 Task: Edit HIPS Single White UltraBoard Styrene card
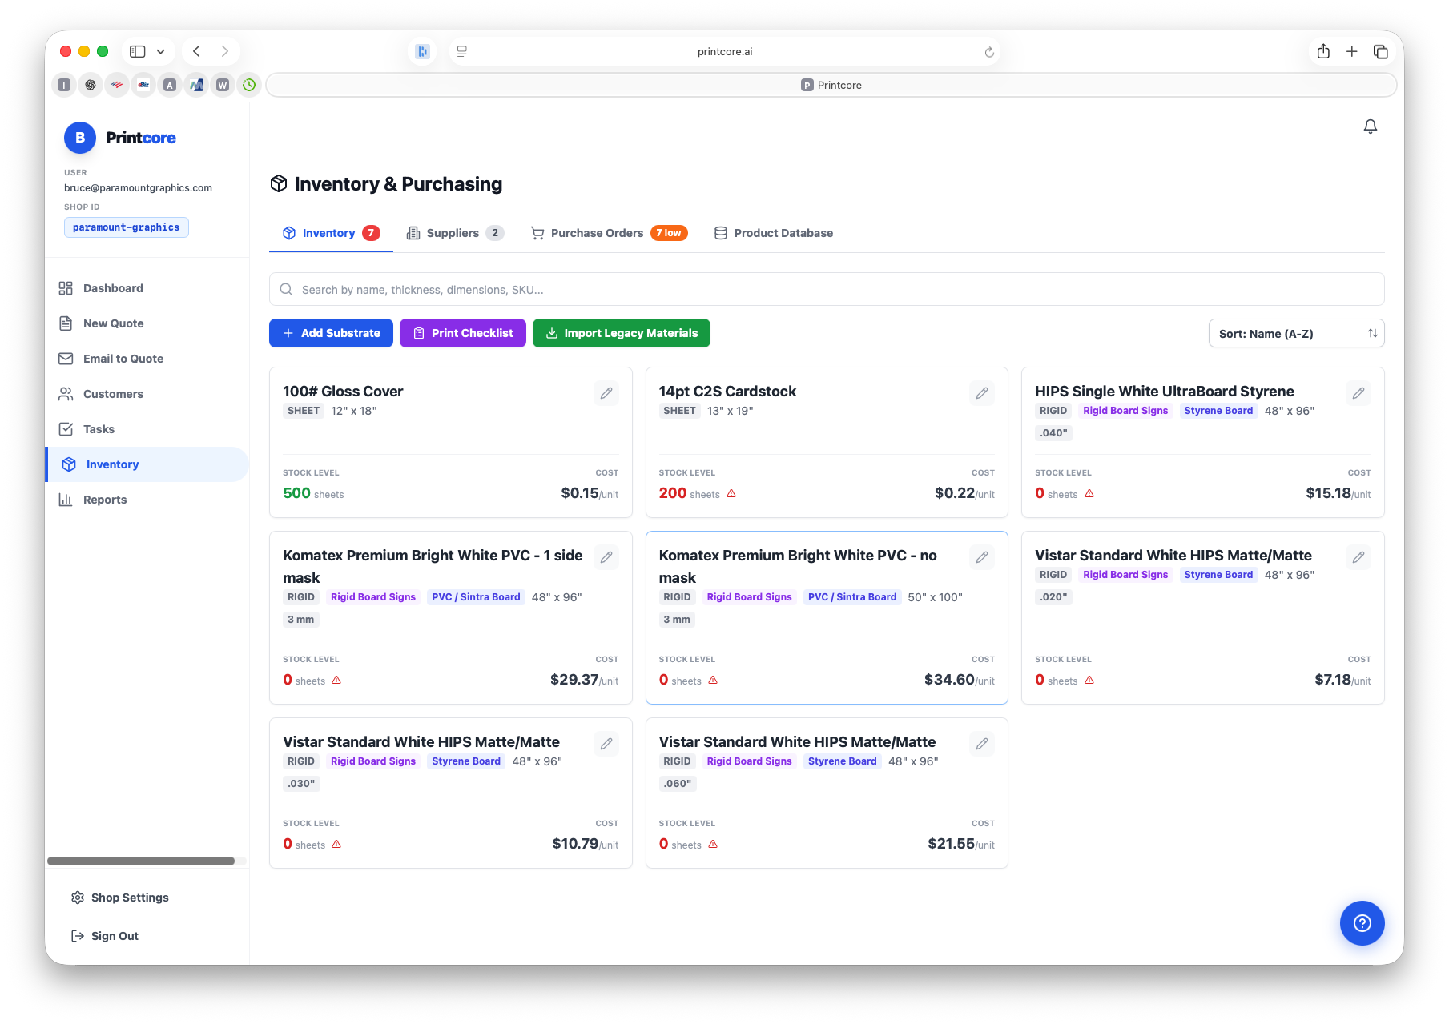point(1358,393)
